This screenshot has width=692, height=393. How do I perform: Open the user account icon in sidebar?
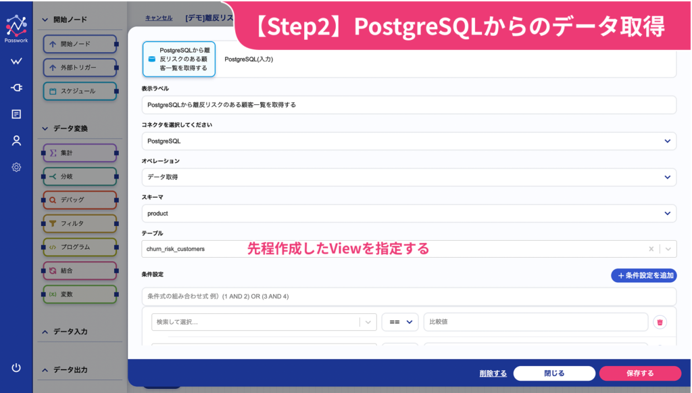[x=16, y=141]
